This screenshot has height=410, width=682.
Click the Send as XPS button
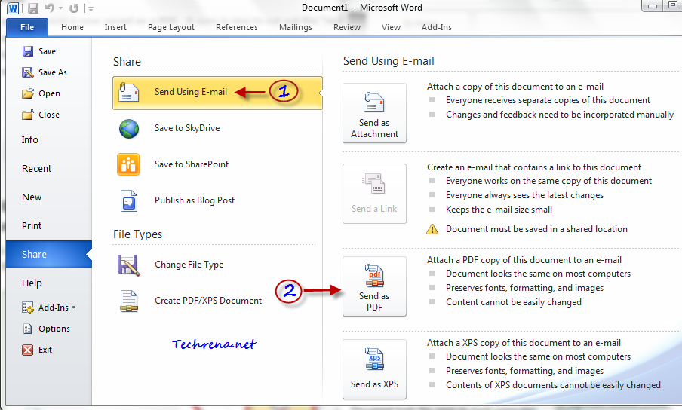[x=374, y=369]
